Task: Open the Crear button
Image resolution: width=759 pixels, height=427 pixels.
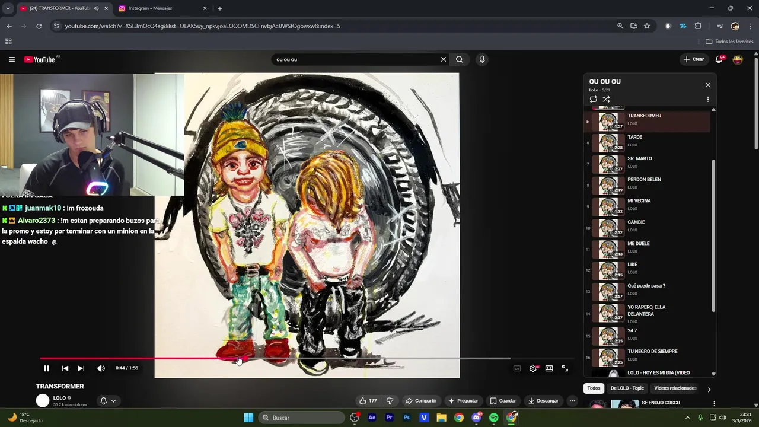Action: point(694,59)
